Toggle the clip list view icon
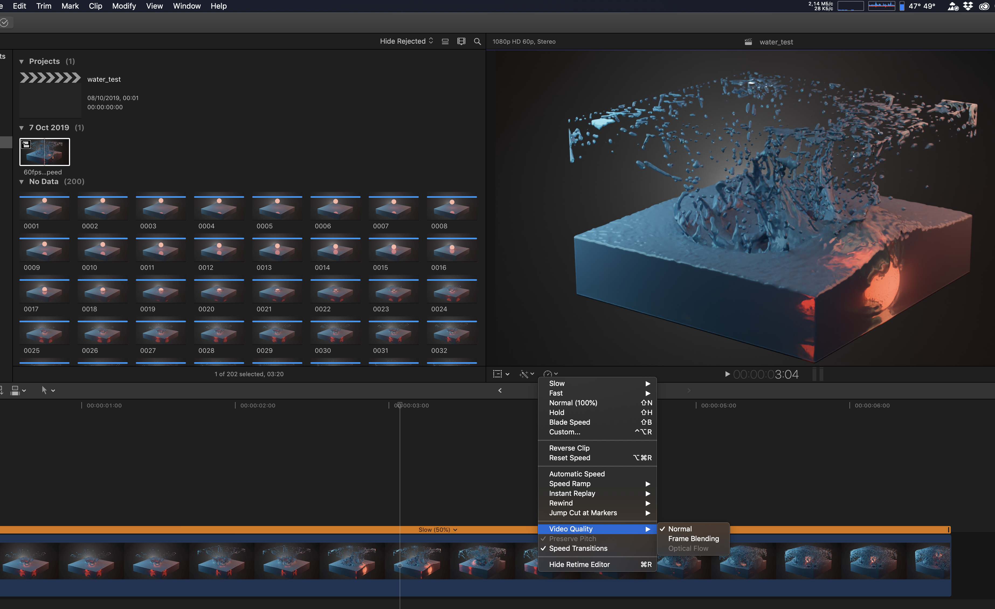The width and height of the screenshot is (995, 609). [x=445, y=41]
